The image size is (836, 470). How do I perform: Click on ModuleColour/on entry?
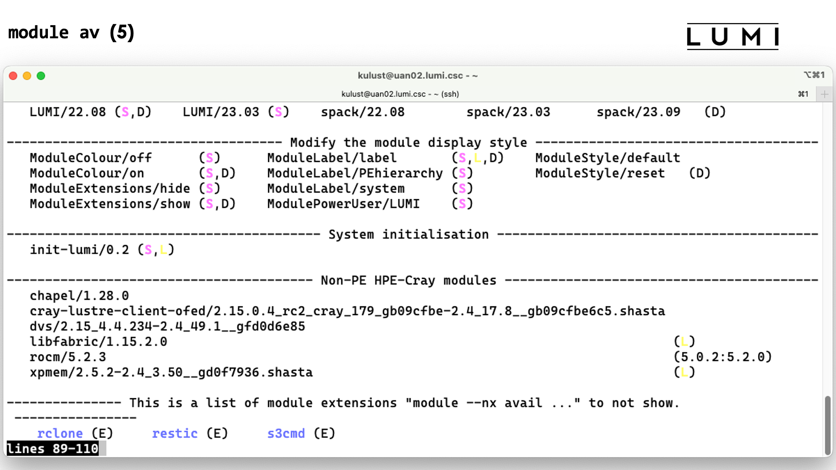pos(87,173)
